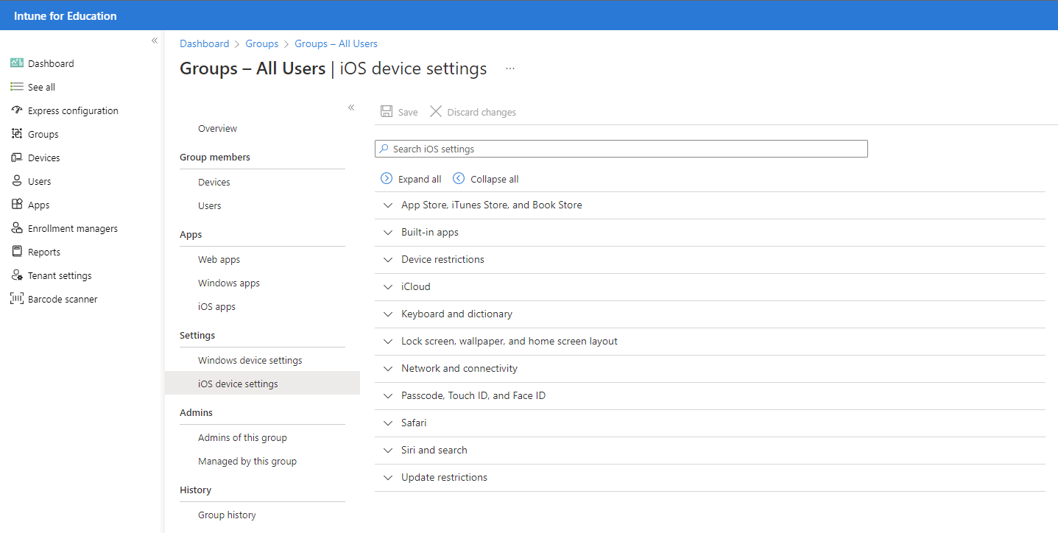Image resolution: width=1058 pixels, height=533 pixels.
Task: Click the search magnifier icon
Action: pos(384,149)
